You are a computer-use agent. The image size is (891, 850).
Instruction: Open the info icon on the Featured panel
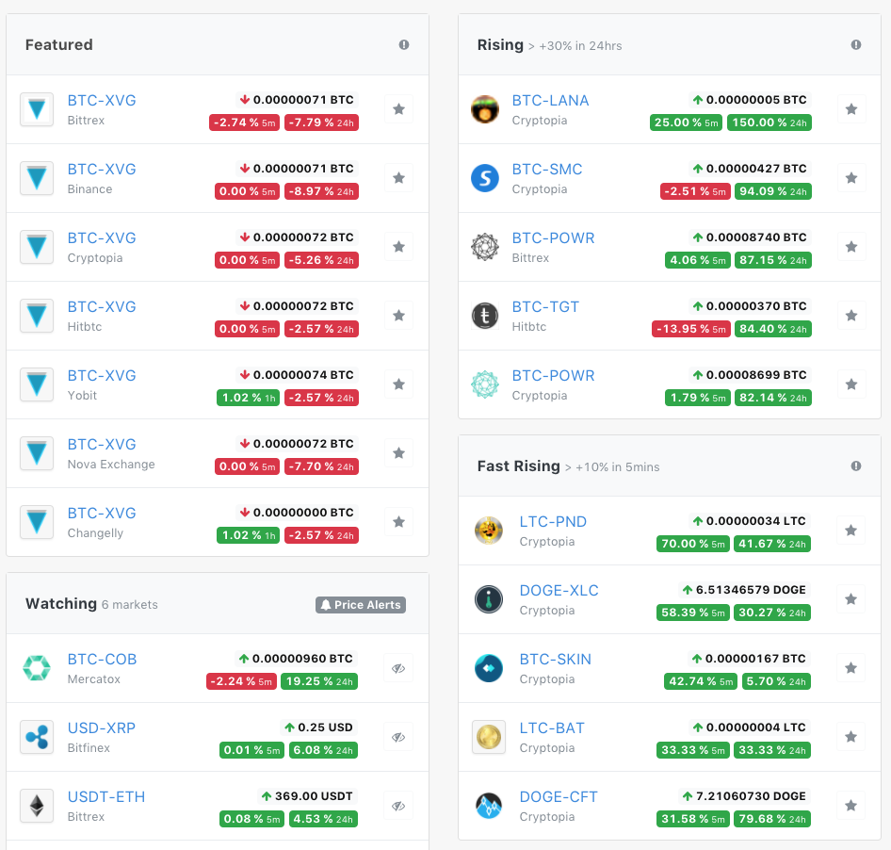click(x=403, y=44)
